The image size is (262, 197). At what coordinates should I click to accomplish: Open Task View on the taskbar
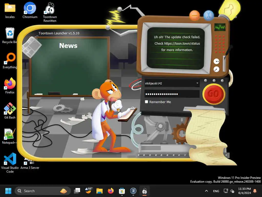click(77, 191)
